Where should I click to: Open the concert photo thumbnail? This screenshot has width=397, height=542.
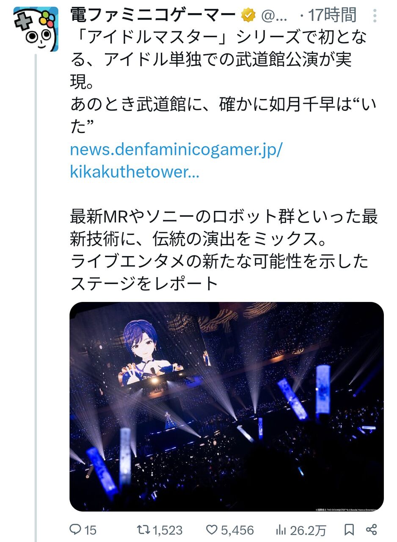[x=226, y=406]
